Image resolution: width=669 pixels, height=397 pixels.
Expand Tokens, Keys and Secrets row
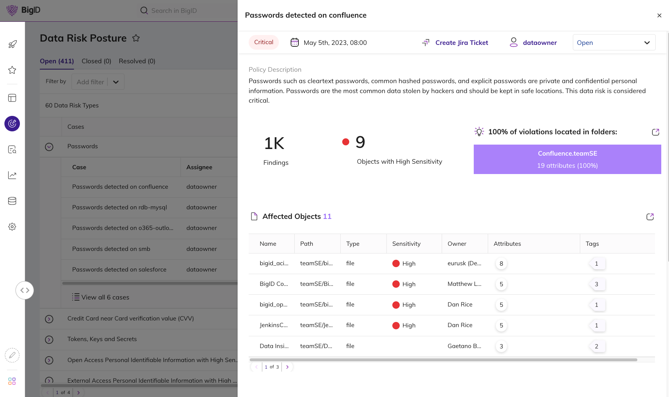click(49, 340)
